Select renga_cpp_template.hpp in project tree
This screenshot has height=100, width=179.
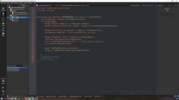[20, 12]
